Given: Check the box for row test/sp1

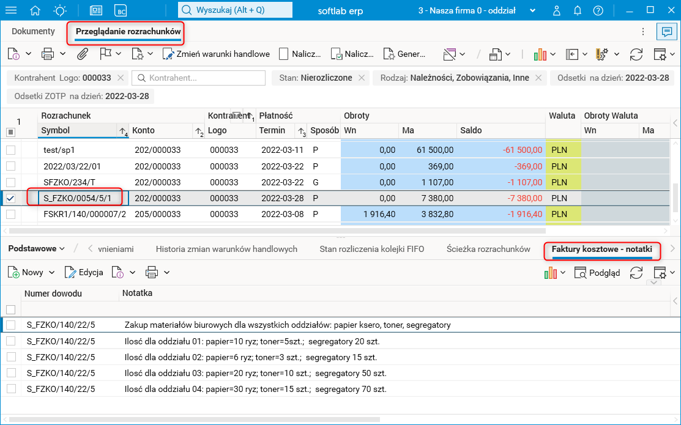Looking at the screenshot, I should [10, 150].
